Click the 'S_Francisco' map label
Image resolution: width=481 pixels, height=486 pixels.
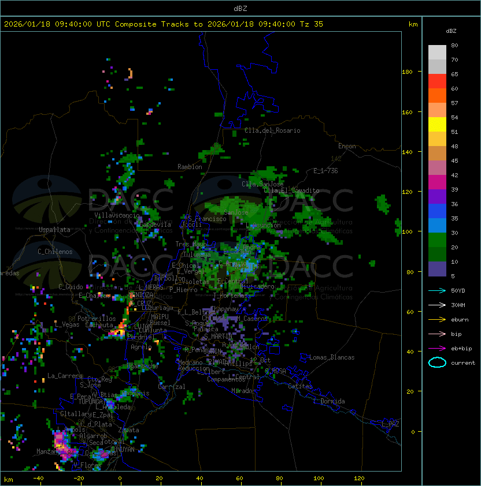click(207, 219)
